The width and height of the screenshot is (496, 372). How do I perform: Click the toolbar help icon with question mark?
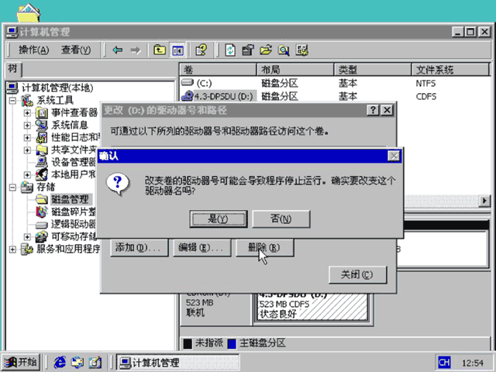point(201,50)
